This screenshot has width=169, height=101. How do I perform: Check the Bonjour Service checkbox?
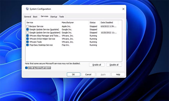[28, 26]
